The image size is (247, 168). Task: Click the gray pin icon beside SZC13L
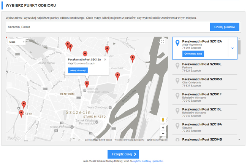(177, 111)
